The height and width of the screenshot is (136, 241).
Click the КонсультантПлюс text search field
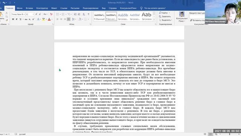pos(197,17)
